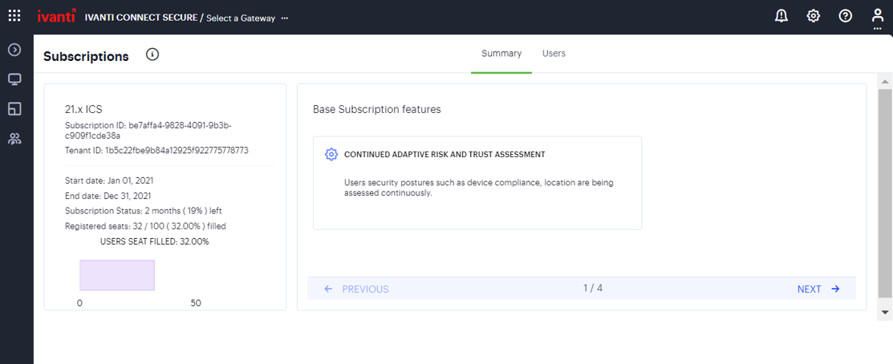
Task: Open the help question mark icon
Action: 845,16
